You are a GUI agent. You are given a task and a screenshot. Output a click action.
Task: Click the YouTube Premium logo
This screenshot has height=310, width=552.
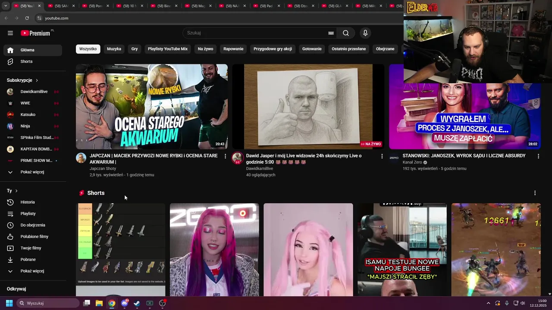click(36, 33)
